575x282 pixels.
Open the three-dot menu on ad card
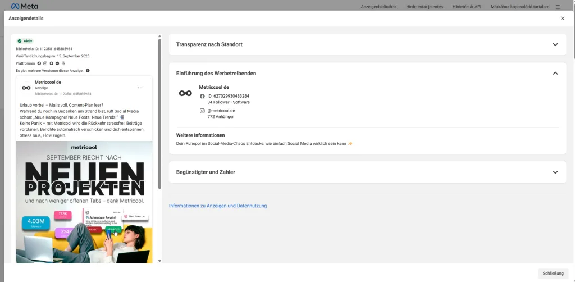(140, 88)
